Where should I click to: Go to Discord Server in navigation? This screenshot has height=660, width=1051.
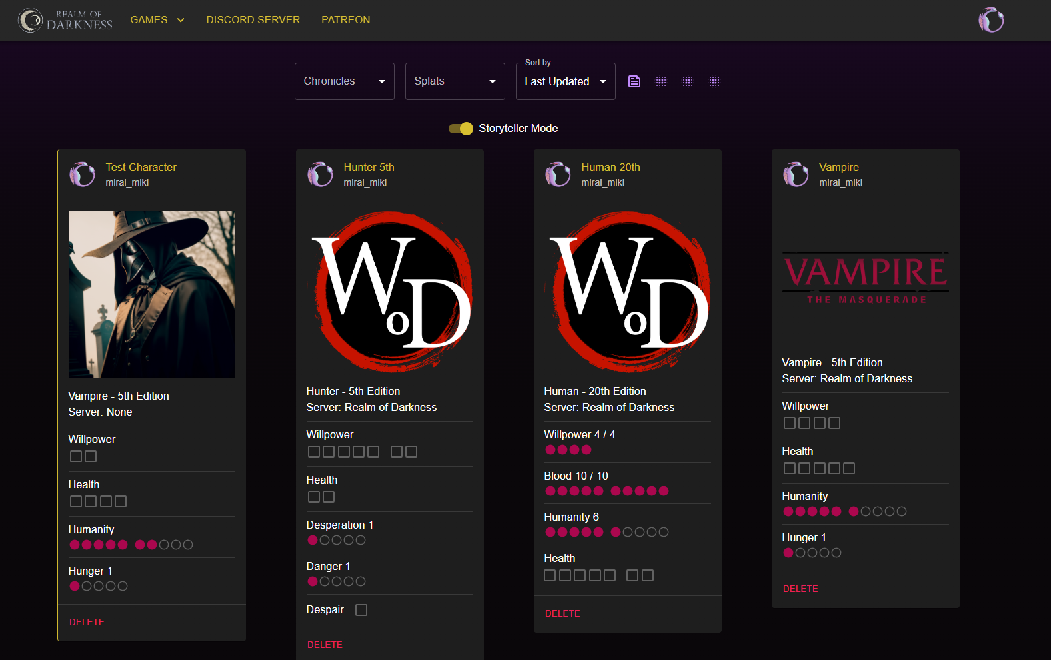point(253,20)
